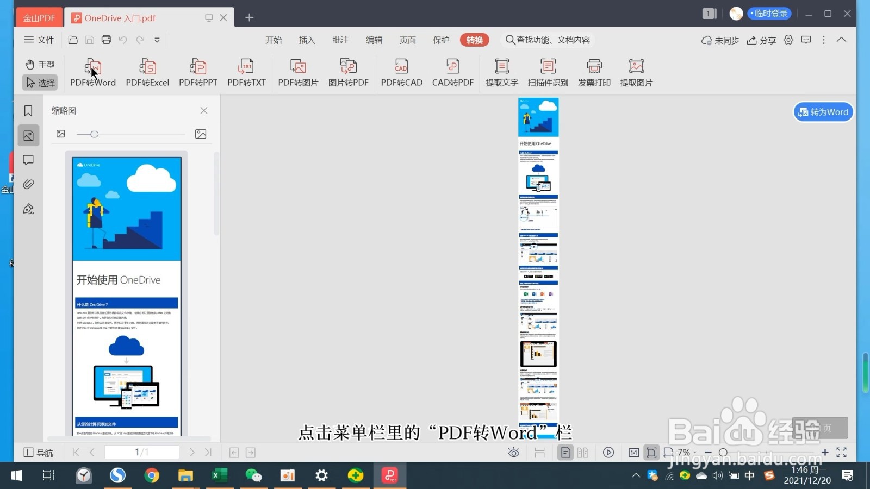Click the 提取图片 tool

coord(636,73)
